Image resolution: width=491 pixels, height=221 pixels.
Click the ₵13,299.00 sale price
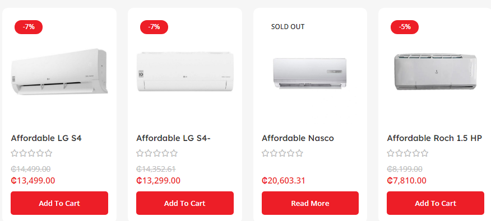[158, 181]
